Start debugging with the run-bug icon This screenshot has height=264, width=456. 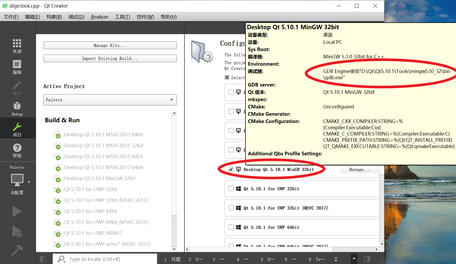(x=17, y=231)
